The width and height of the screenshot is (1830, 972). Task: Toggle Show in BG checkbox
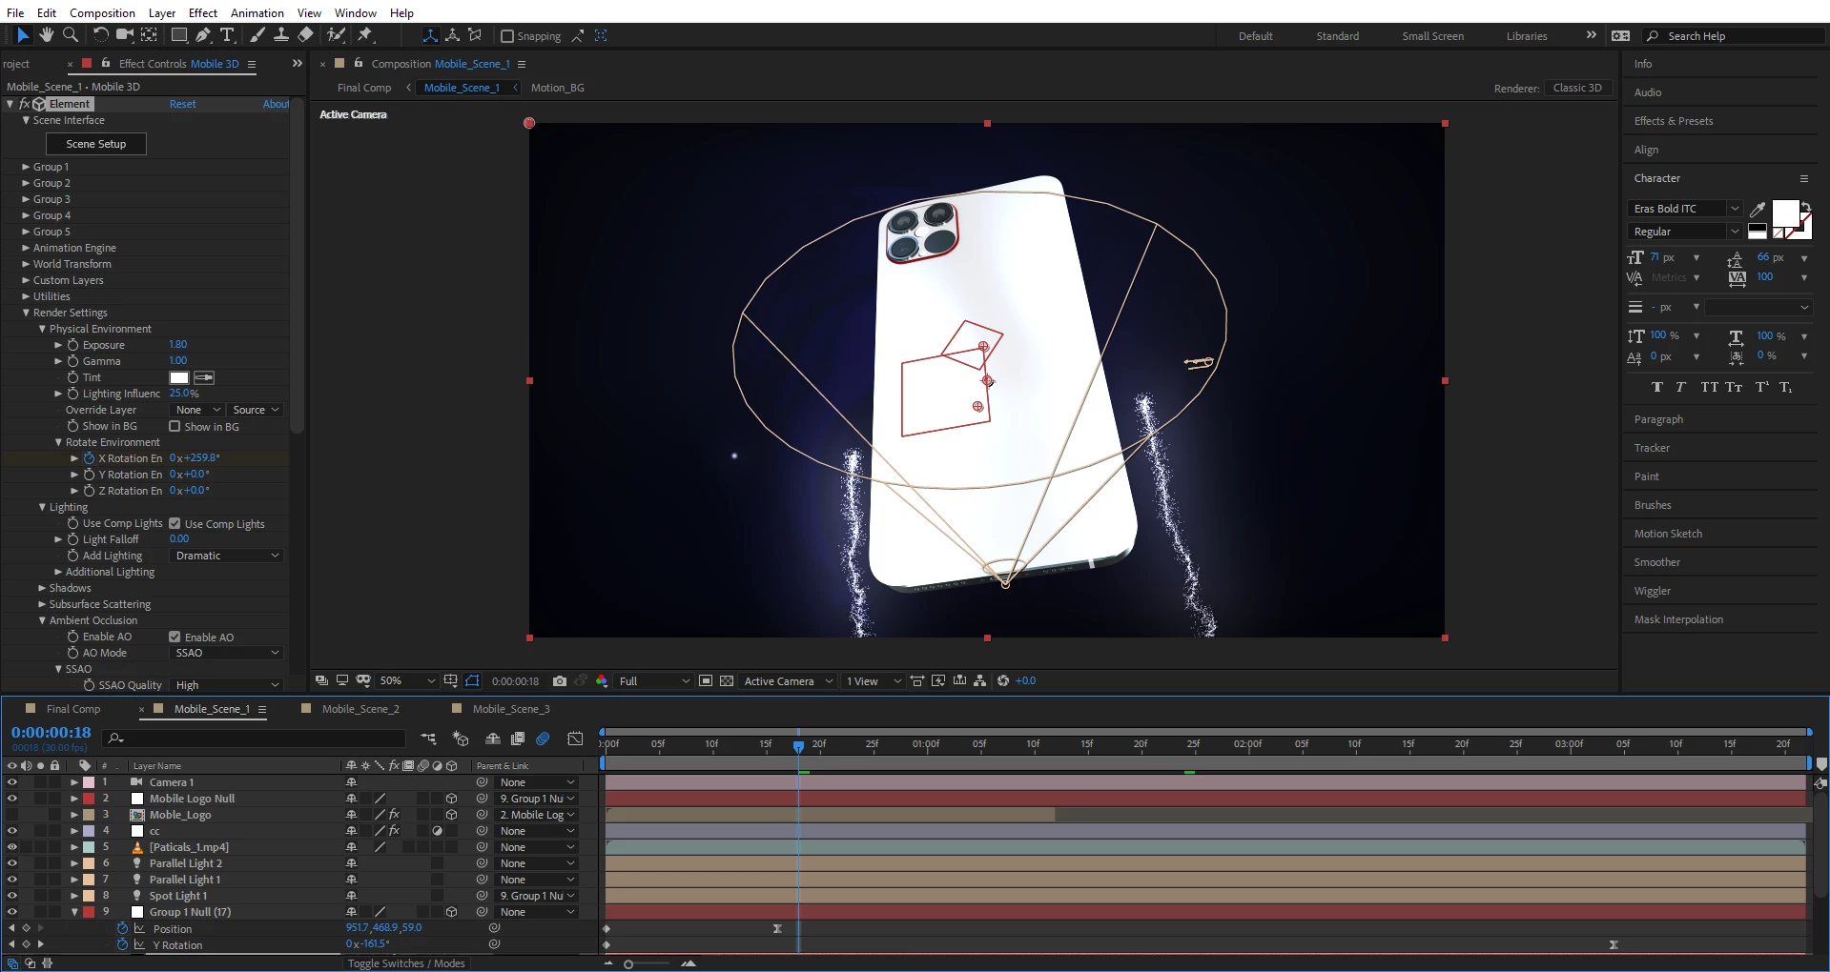[x=175, y=427]
